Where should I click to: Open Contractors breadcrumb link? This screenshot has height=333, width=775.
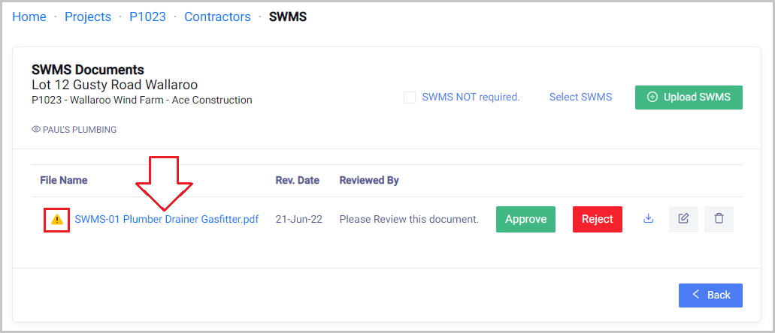point(217,16)
